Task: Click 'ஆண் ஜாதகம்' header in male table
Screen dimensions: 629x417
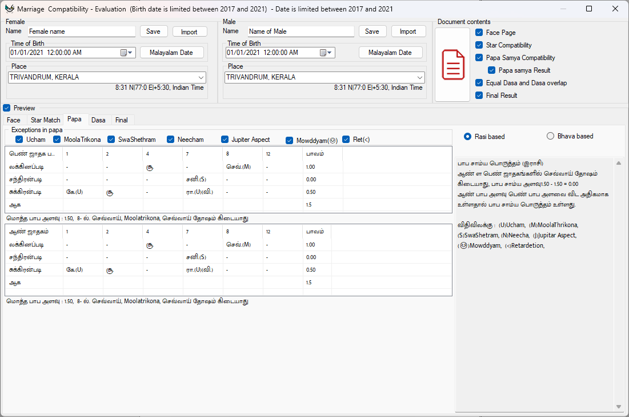Action: (x=29, y=232)
